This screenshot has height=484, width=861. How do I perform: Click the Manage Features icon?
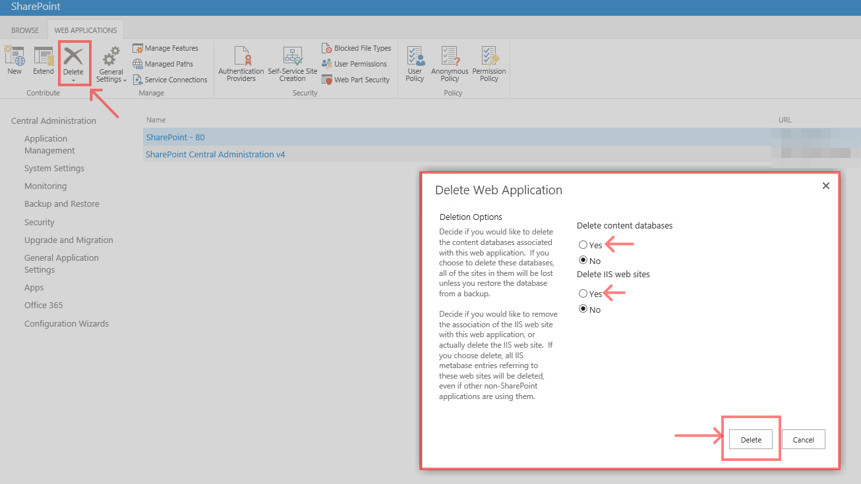[x=138, y=48]
